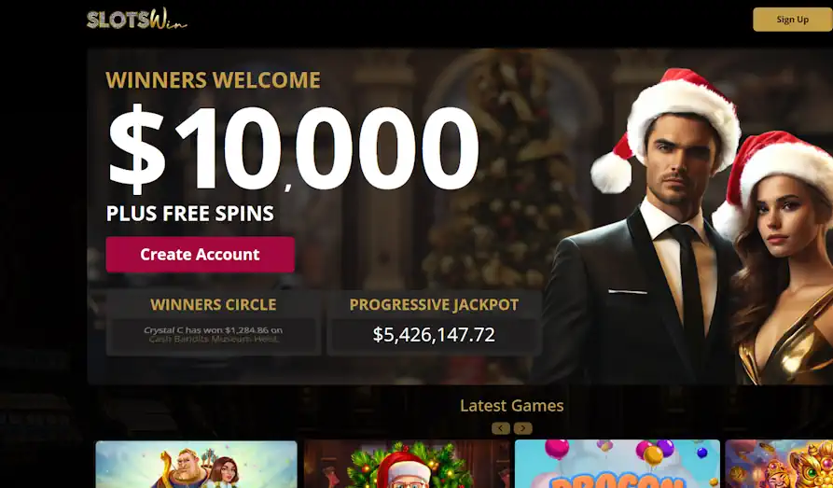The image size is (833, 488).
Task: Open the Santa Claus wreath game thumbnail
Action: 407,464
